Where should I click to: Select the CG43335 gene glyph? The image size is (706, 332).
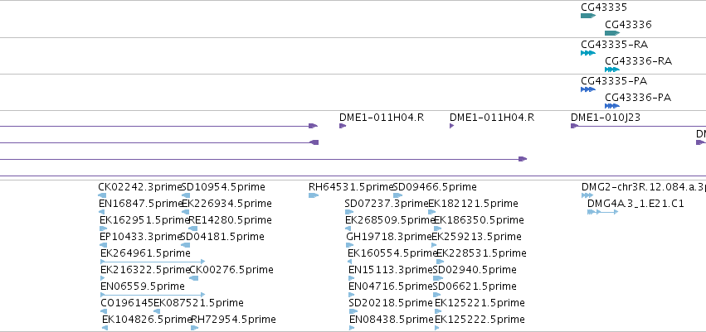588,16
